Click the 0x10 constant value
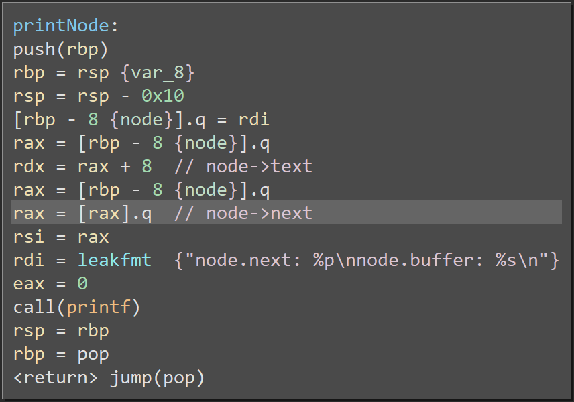 tap(162, 96)
